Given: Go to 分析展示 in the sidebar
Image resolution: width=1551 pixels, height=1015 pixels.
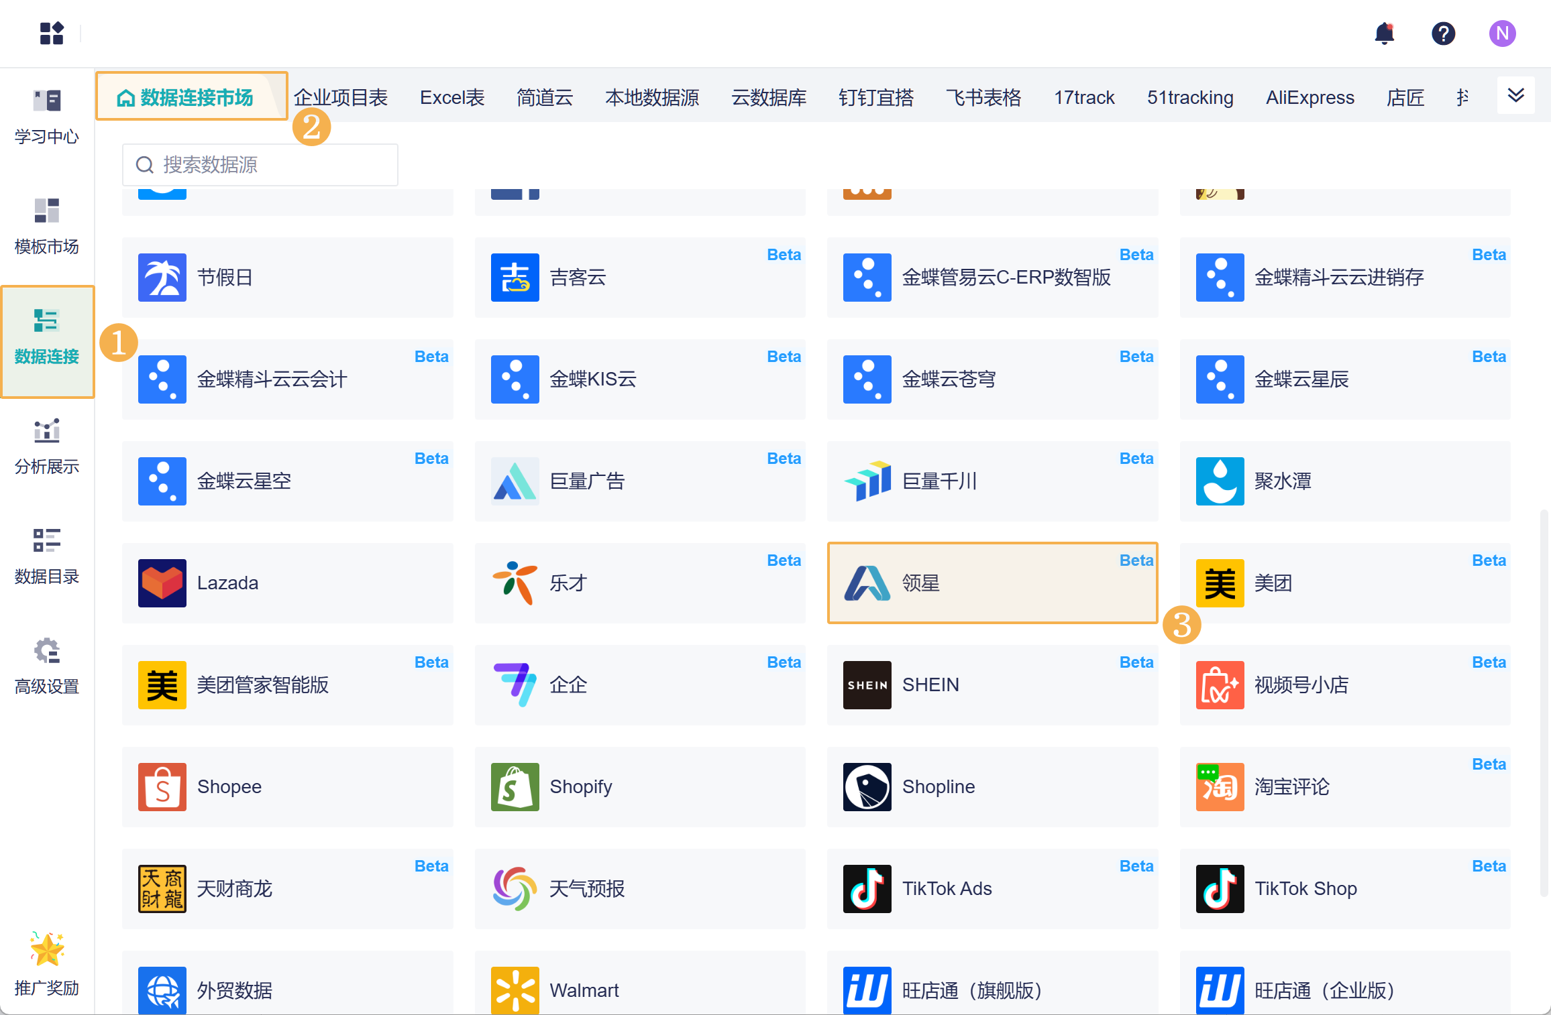Looking at the screenshot, I should tap(47, 446).
